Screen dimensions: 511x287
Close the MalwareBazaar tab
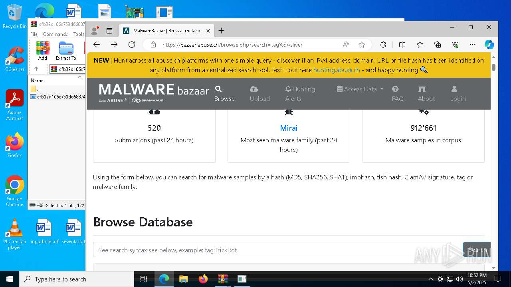point(208,31)
